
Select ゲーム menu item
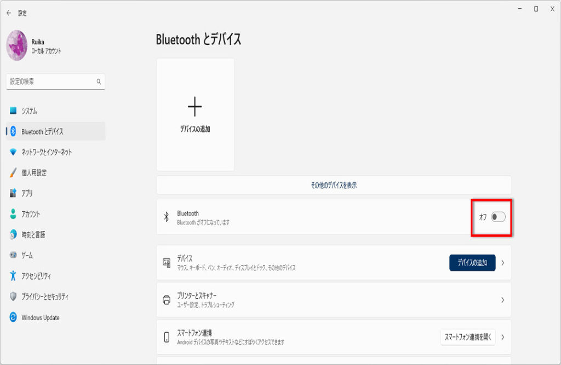(x=27, y=255)
